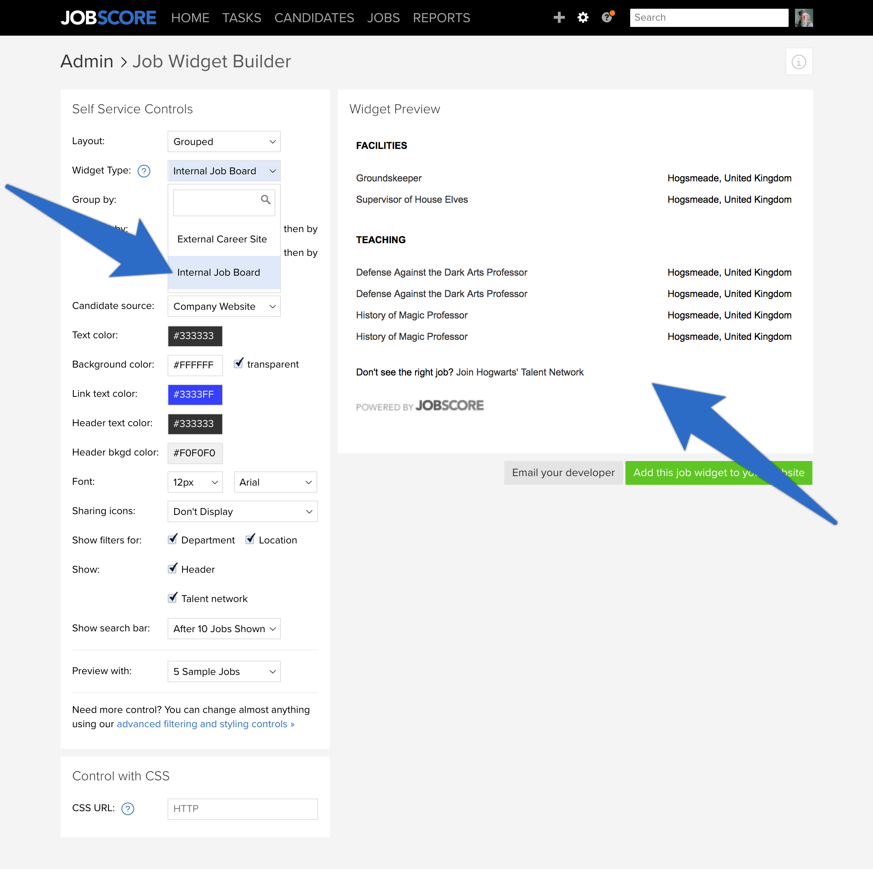Toggle the Department filter checkbox
Viewport: 873px width, 869px height.
pyautogui.click(x=172, y=539)
